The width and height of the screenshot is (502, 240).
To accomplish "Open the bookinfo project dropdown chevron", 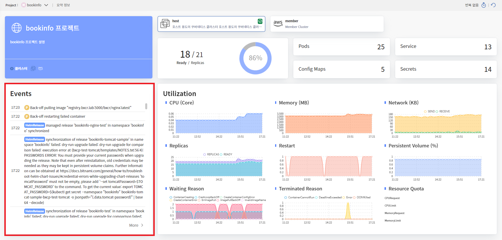I will pyautogui.click(x=46, y=5).
